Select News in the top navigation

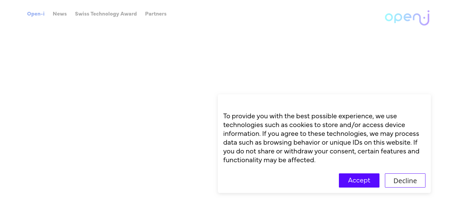click(60, 14)
